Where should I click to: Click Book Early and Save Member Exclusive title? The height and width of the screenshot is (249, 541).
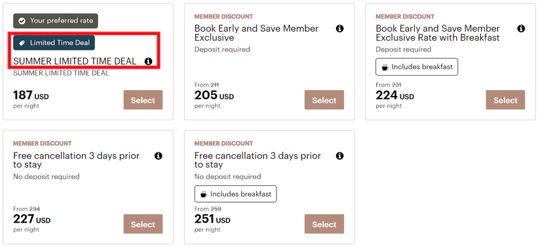(256, 33)
